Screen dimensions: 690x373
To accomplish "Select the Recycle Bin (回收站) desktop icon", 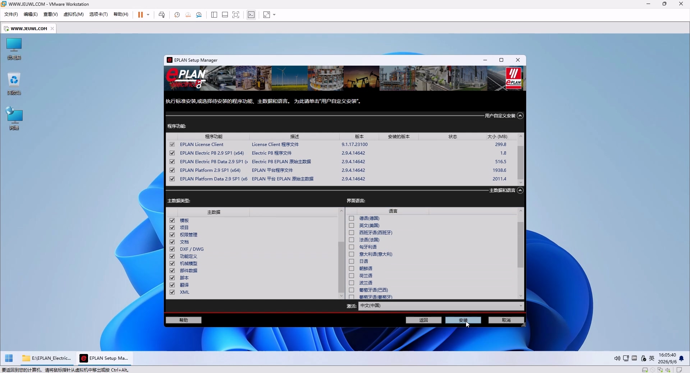I will click(14, 84).
